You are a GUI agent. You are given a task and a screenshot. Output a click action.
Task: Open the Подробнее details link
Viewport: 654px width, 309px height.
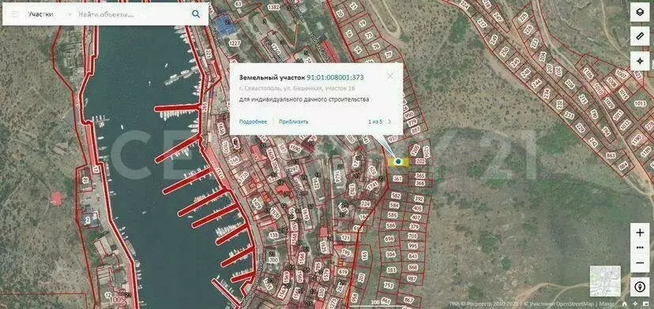[253, 121]
